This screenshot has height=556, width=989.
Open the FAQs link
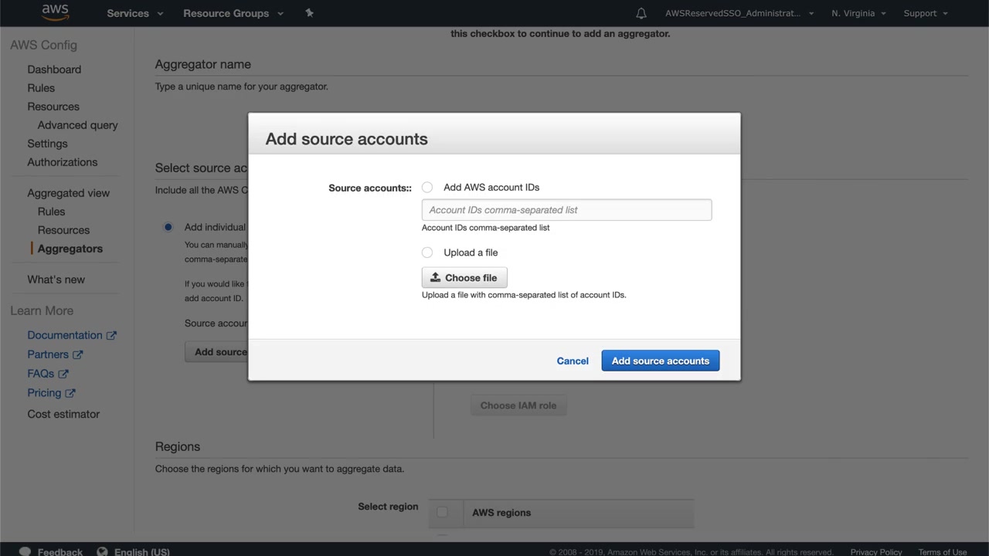click(41, 374)
